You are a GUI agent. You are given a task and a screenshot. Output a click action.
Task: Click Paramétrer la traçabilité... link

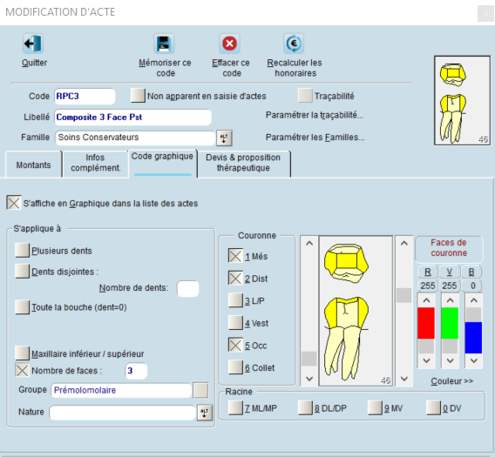click(x=315, y=115)
